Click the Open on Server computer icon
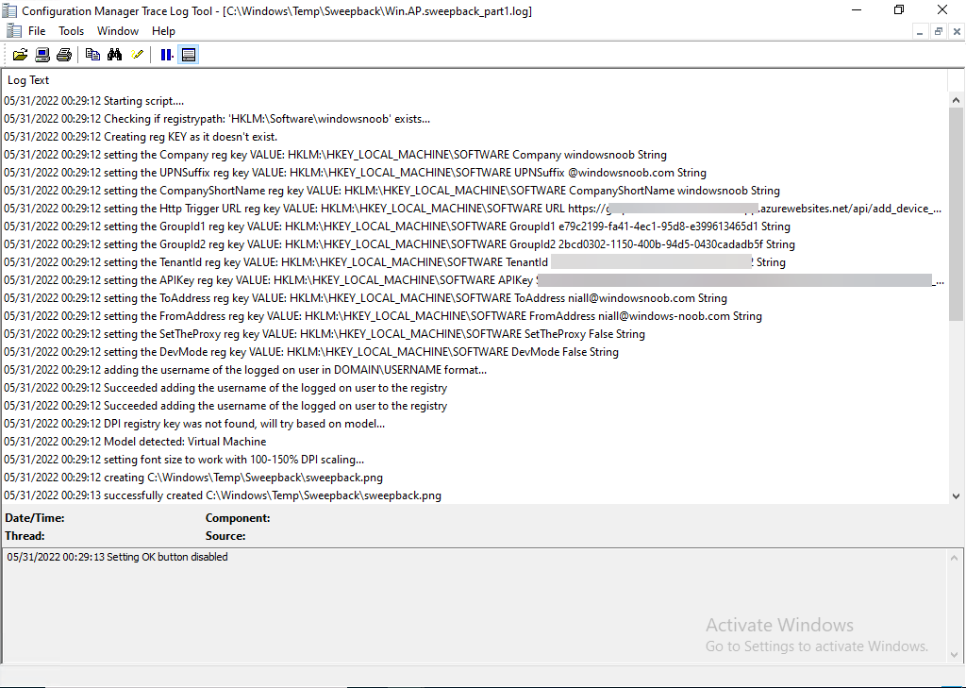Image resolution: width=966 pixels, height=688 pixels. click(x=42, y=55)
